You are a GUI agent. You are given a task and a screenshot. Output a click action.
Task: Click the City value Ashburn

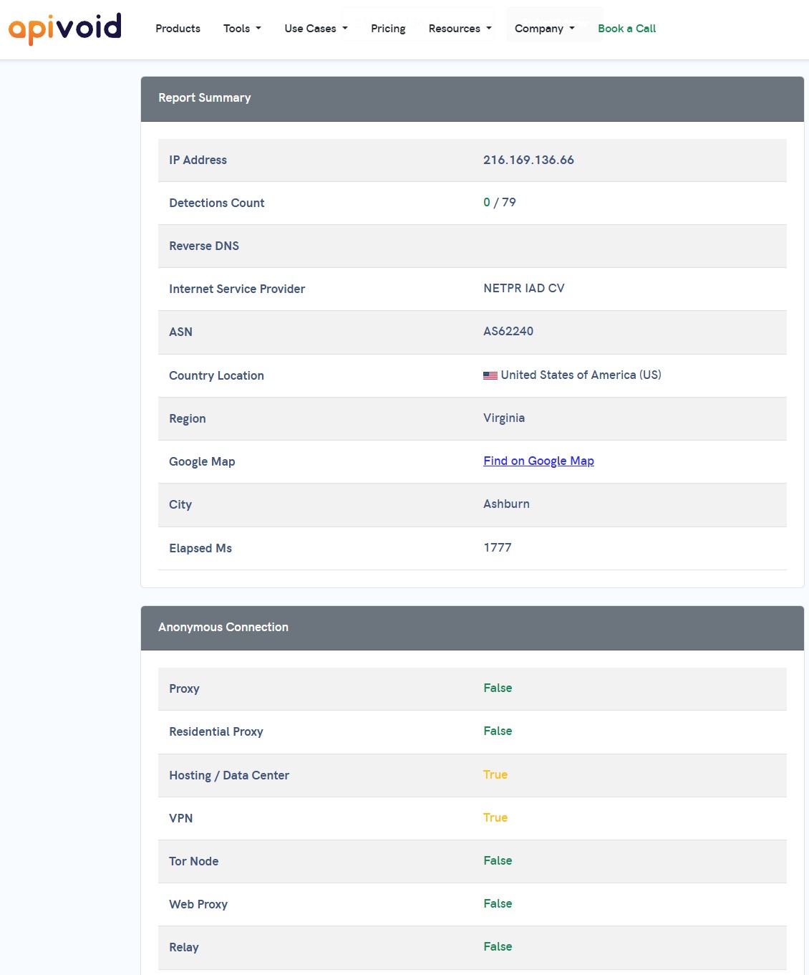(506, 504)
